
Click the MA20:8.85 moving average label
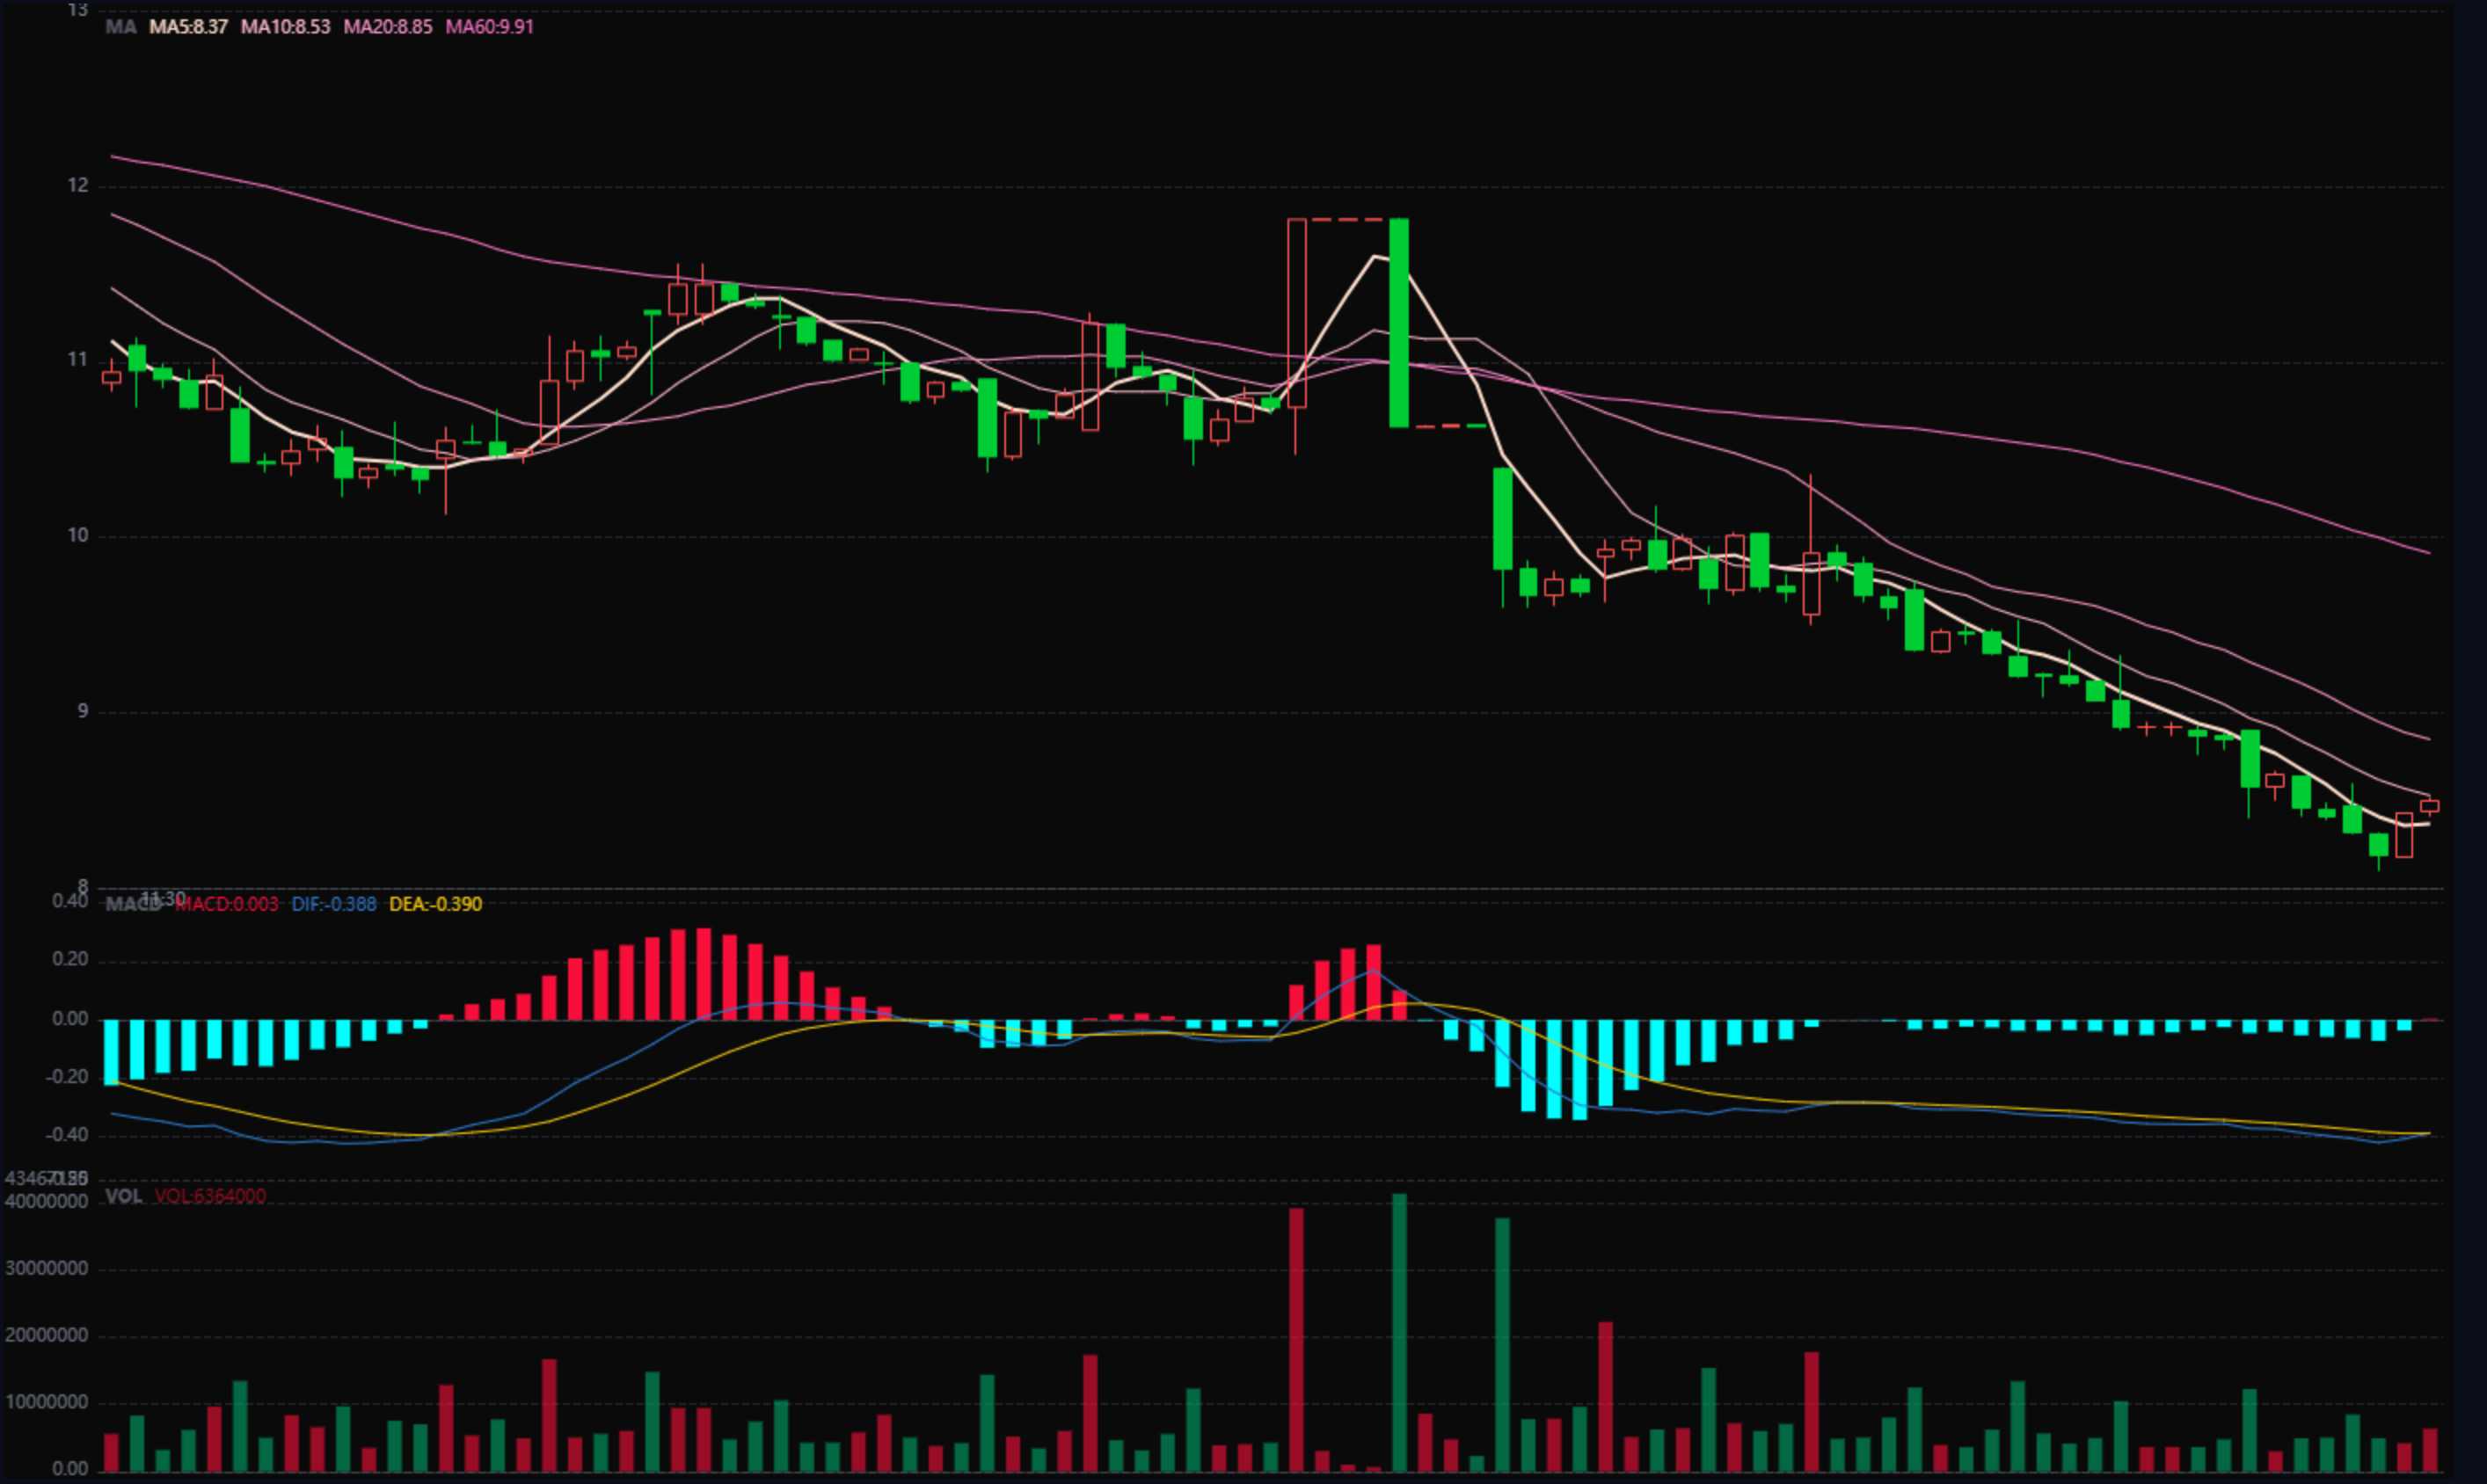point(388,27)
